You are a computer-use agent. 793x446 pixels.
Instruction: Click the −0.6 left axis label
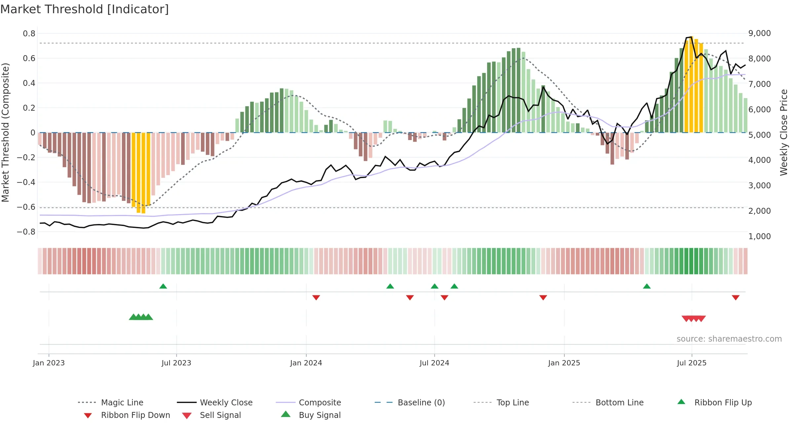pyautogui.click(x=26, y=207)
